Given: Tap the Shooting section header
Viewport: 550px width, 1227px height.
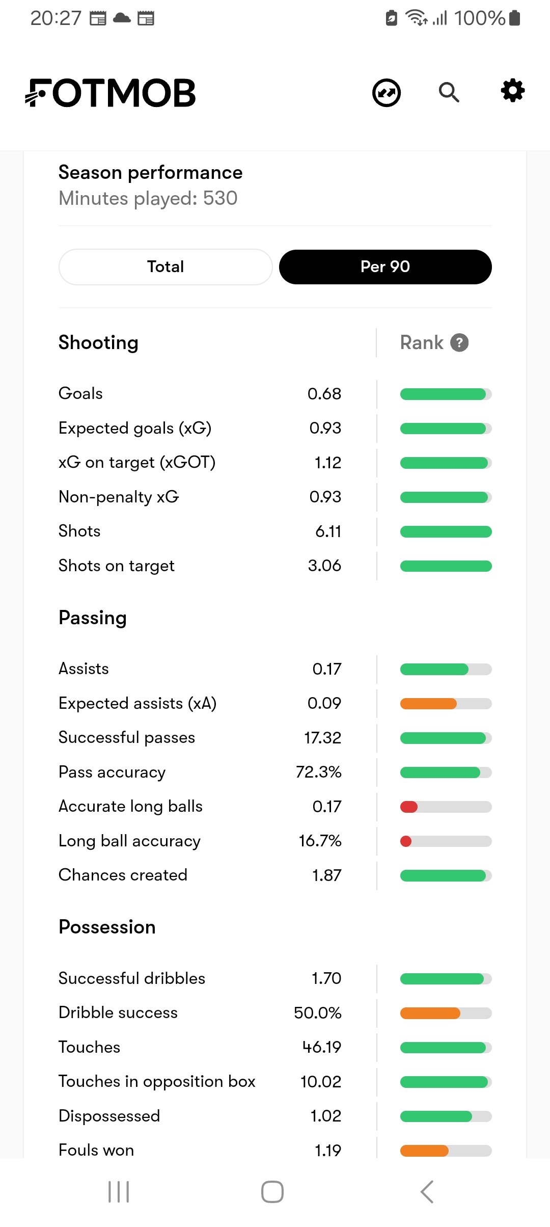Looking at the screenshot, I should [98, 342].
